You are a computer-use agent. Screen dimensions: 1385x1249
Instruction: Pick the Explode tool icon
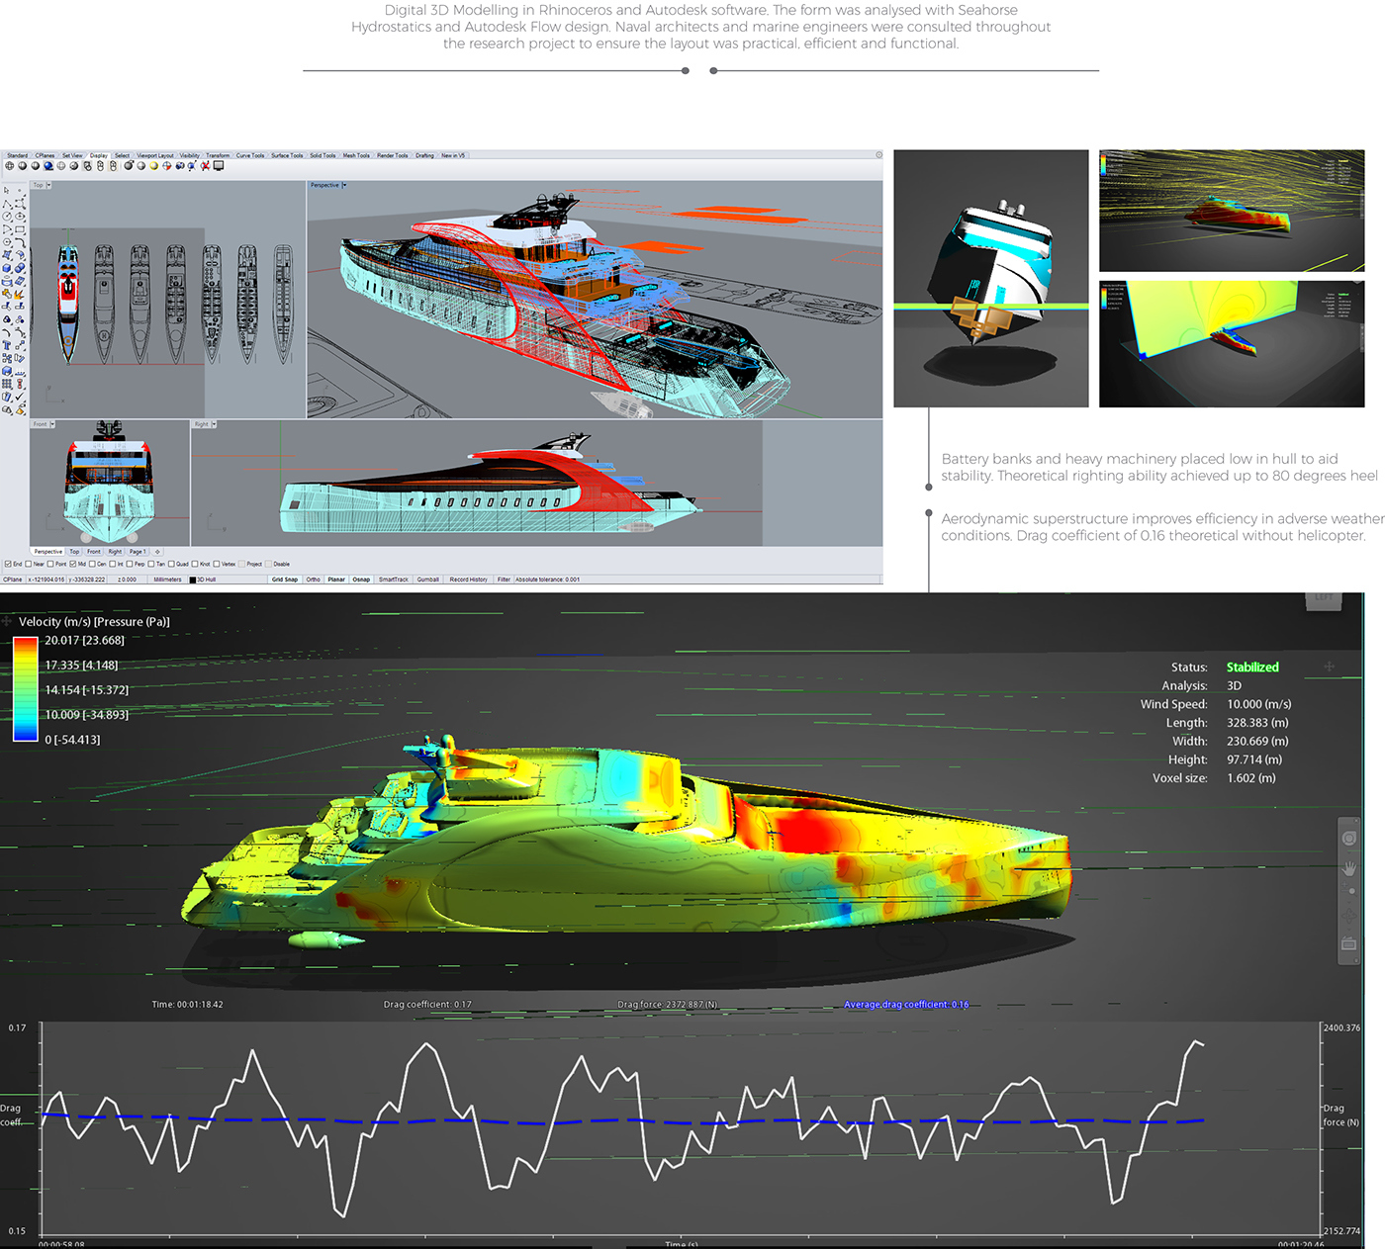(19, 294)
